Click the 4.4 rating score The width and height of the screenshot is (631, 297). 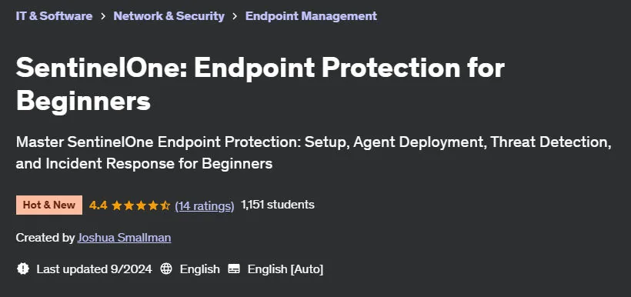pyautogui.click(x=98, y=205)
